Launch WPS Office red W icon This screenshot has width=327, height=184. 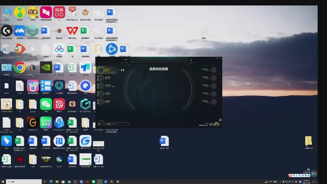[x=72, y=31]
